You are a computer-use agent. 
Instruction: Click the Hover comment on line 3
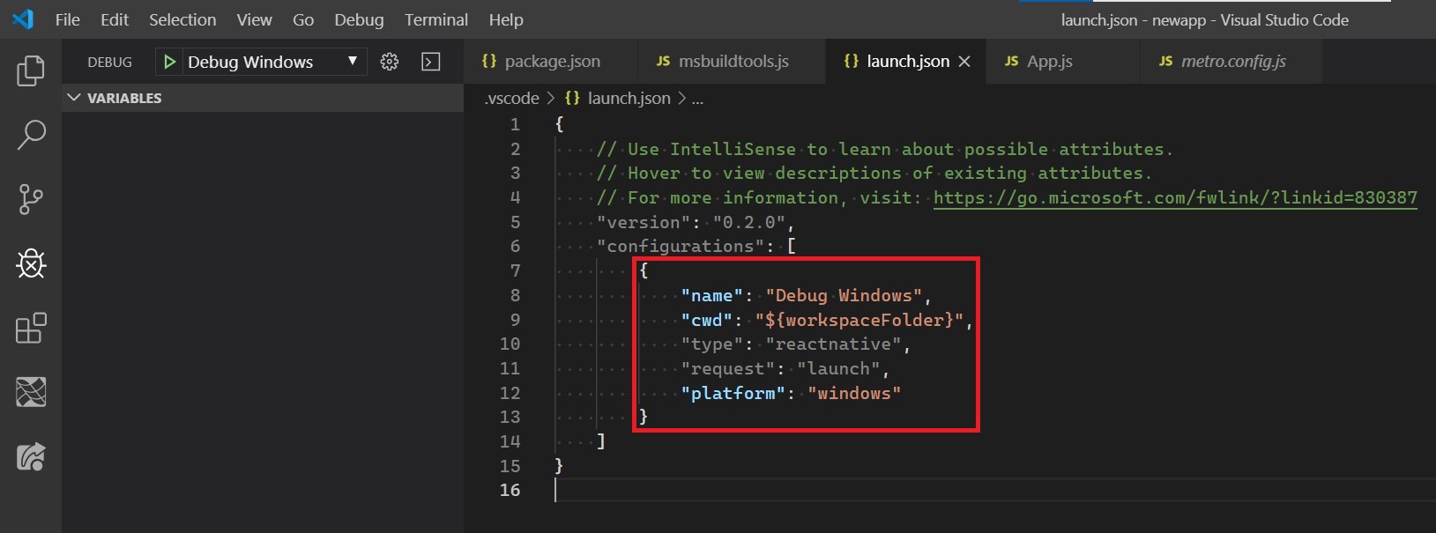874,173
